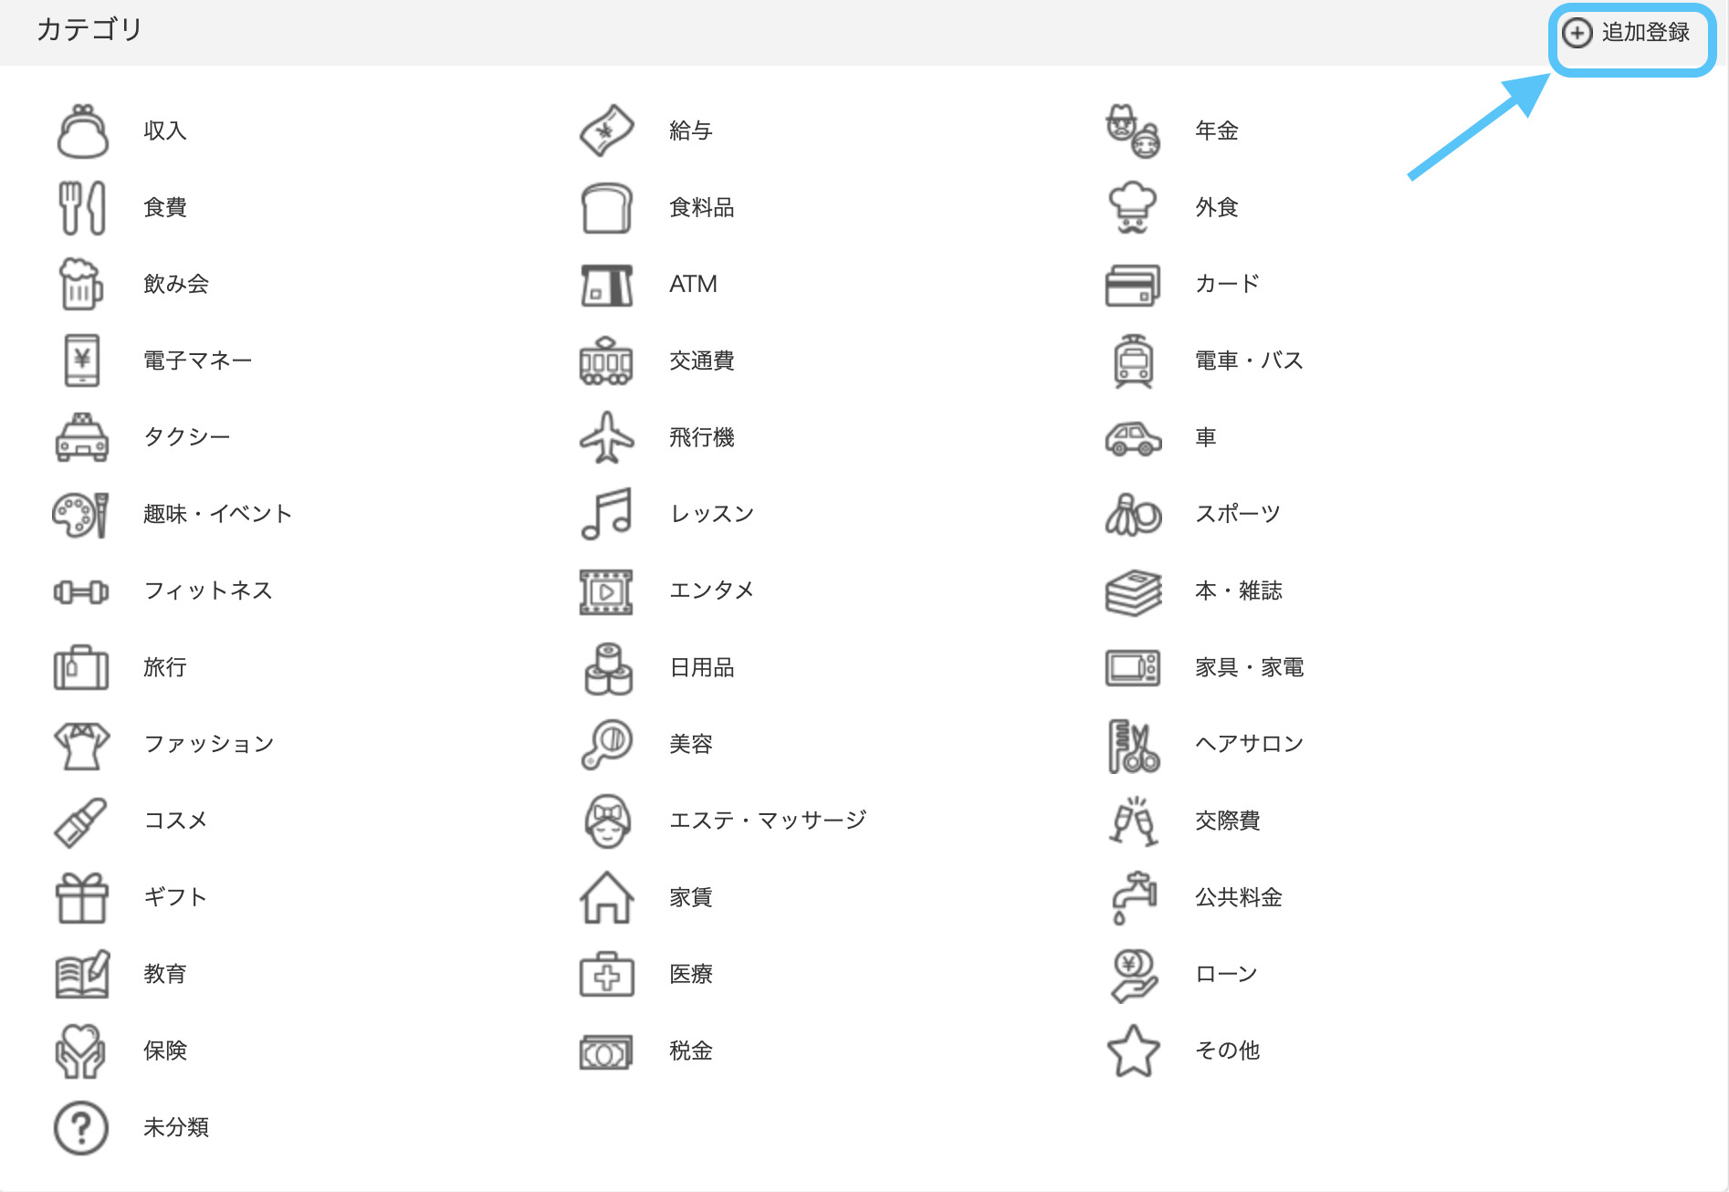Pick the taxi タクシー icon
The height and width of the screenshot is (1192, 1729).
(x=82, y=437)
